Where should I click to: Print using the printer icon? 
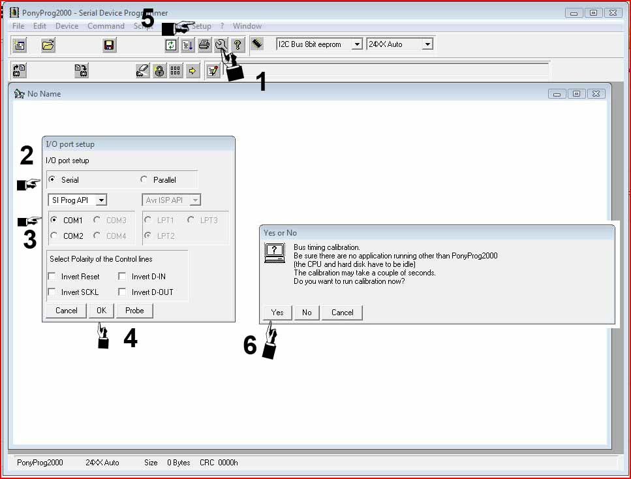coord(204,44)
